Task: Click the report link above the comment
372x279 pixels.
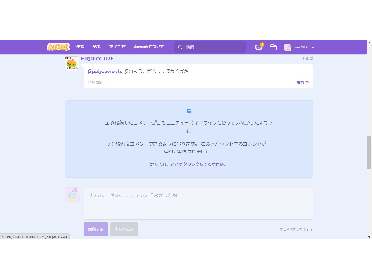Action: (x=308, y=59)
